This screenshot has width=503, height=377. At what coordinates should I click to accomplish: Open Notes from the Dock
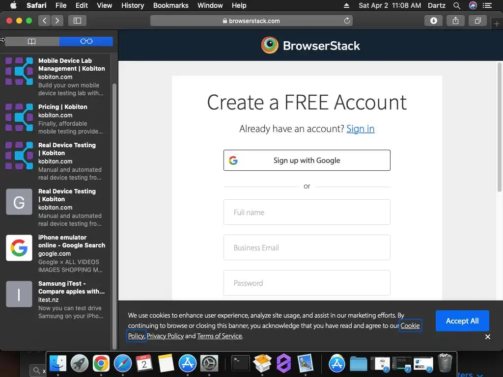(166, 364)
